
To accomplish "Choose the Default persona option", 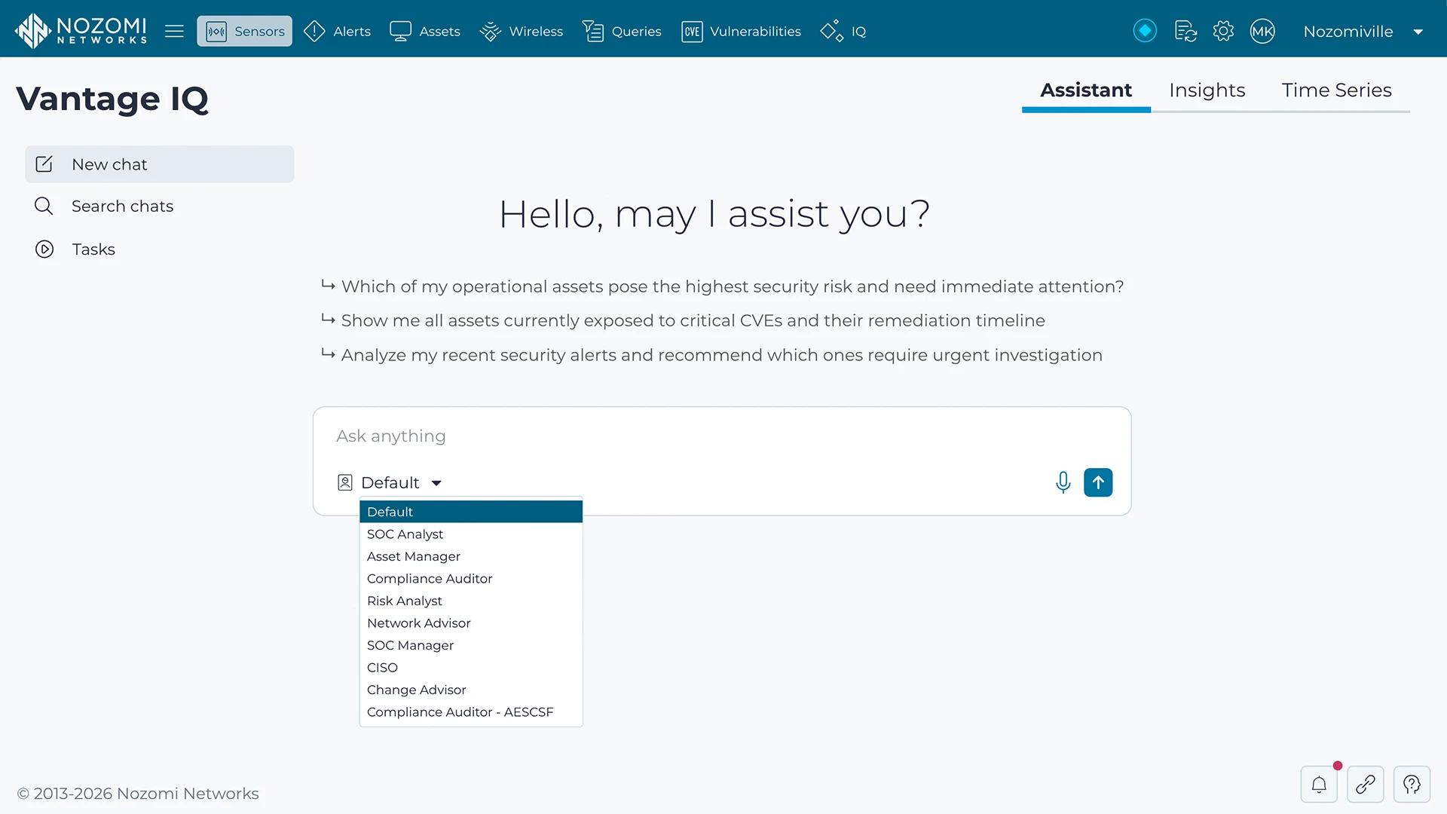I will pyautogui.click(x=471, y=512).
